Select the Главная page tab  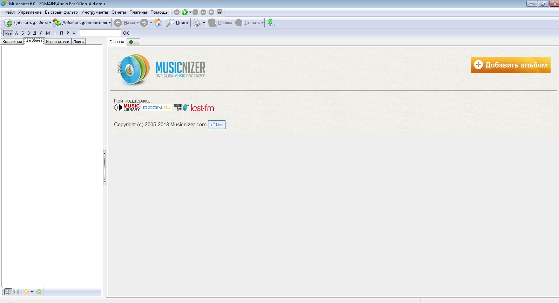click(x=117, y=42)
